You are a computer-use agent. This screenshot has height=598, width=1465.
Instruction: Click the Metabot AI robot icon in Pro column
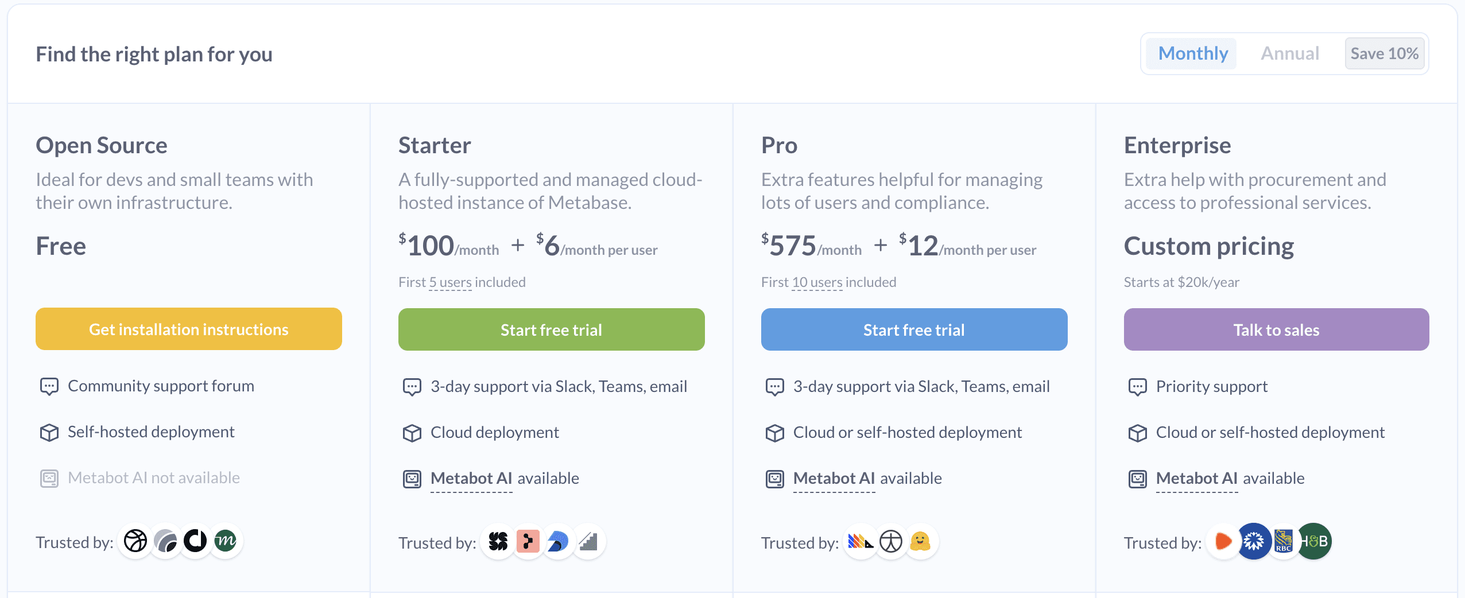coord(776,479)
